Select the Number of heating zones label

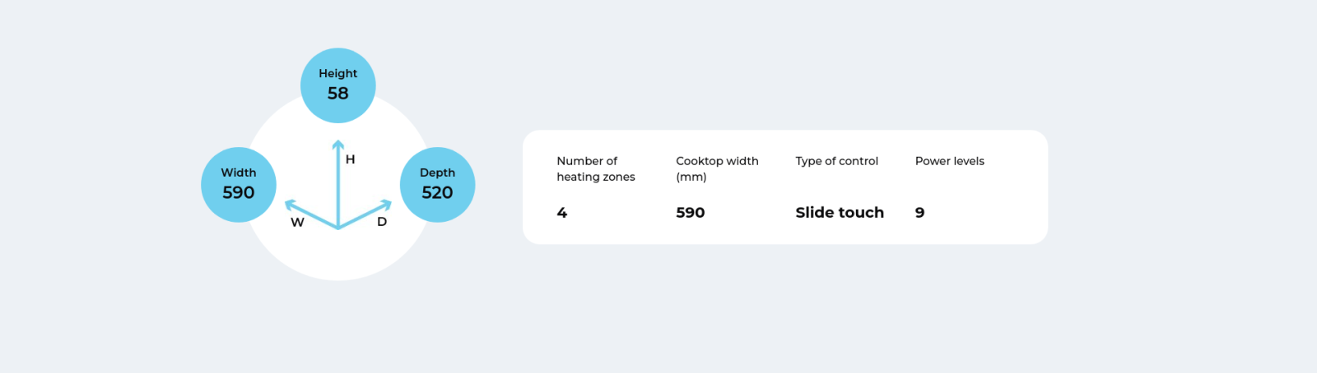596,168
